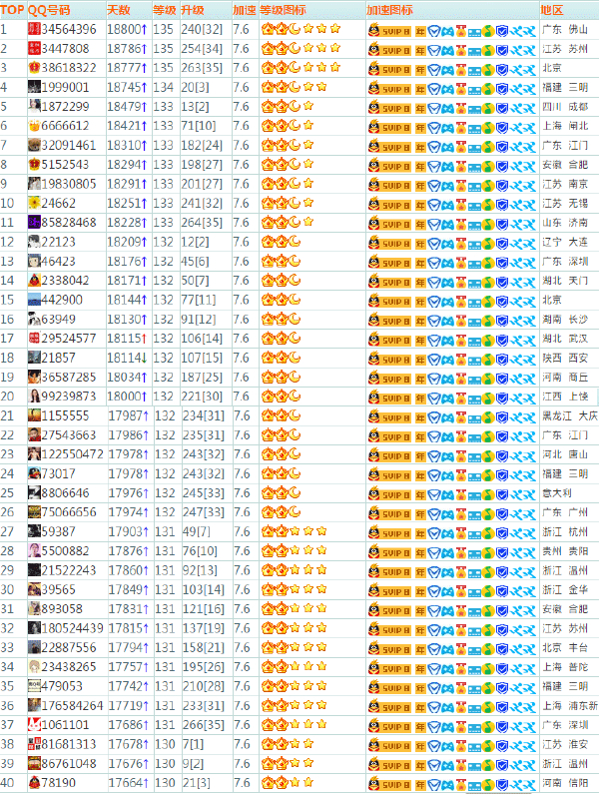Click the 意大利 region cell in row 25
Screen dimensions: 599x794
point(557,492)
